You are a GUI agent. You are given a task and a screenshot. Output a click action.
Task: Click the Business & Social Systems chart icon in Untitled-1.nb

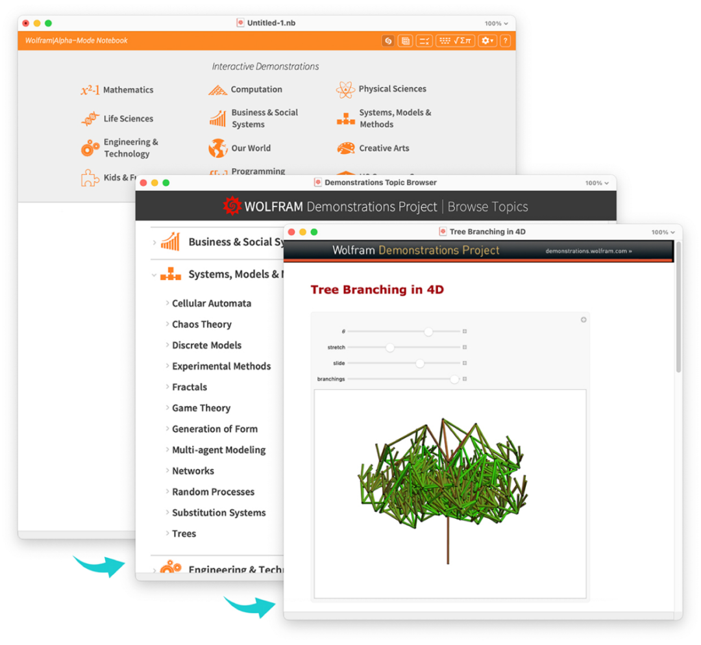point(217,118)
